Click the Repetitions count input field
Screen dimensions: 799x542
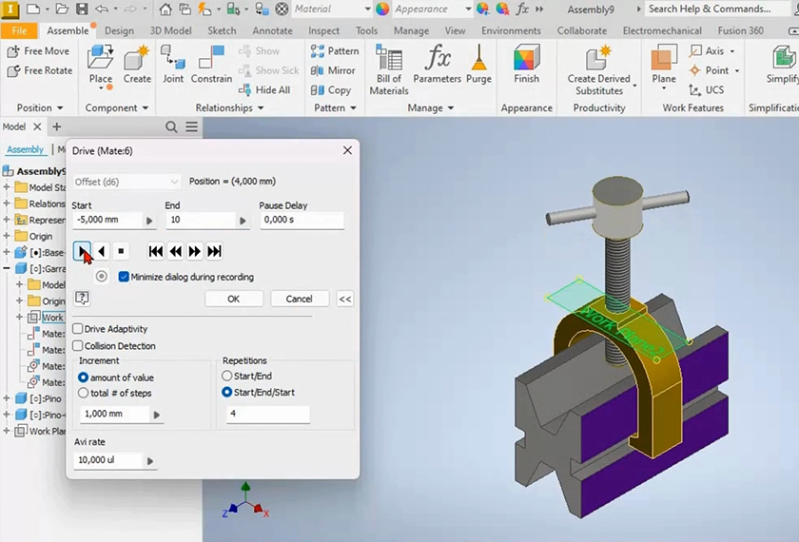coord(268,415)
